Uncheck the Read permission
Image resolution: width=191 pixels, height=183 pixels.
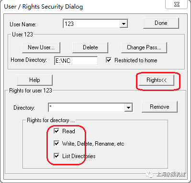point(56,131)
